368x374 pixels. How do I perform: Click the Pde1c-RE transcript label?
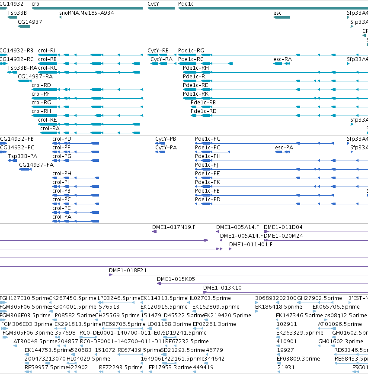tap(195, 85)
